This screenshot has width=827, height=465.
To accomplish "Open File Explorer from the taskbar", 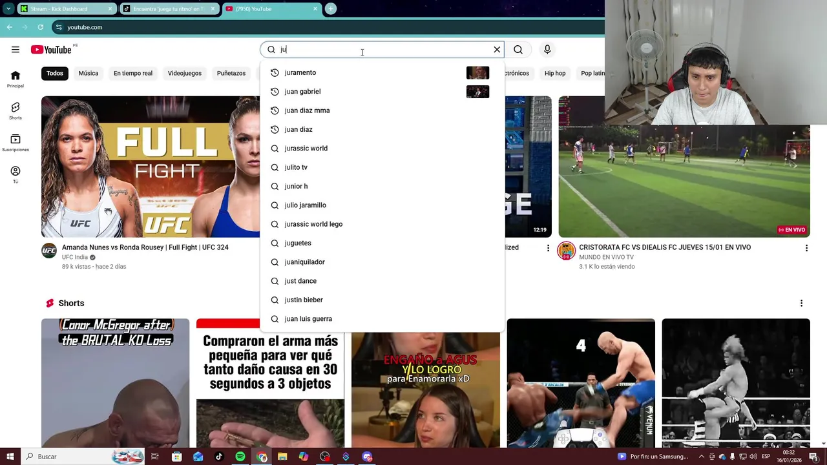I will [282, 457].
